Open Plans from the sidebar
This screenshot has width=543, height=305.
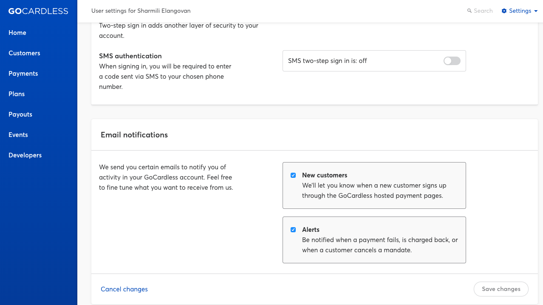coord(17,94)
